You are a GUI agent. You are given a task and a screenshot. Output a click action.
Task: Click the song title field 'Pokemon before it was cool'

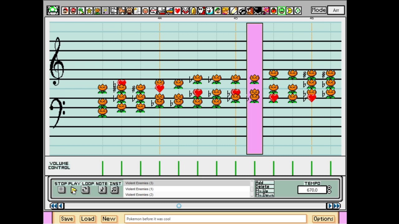(x=215, y=219)
